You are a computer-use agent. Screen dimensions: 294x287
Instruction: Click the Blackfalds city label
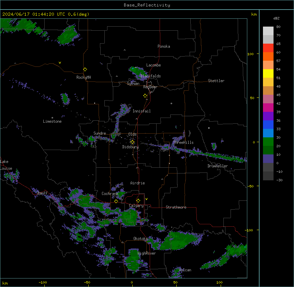pos(150,76)
